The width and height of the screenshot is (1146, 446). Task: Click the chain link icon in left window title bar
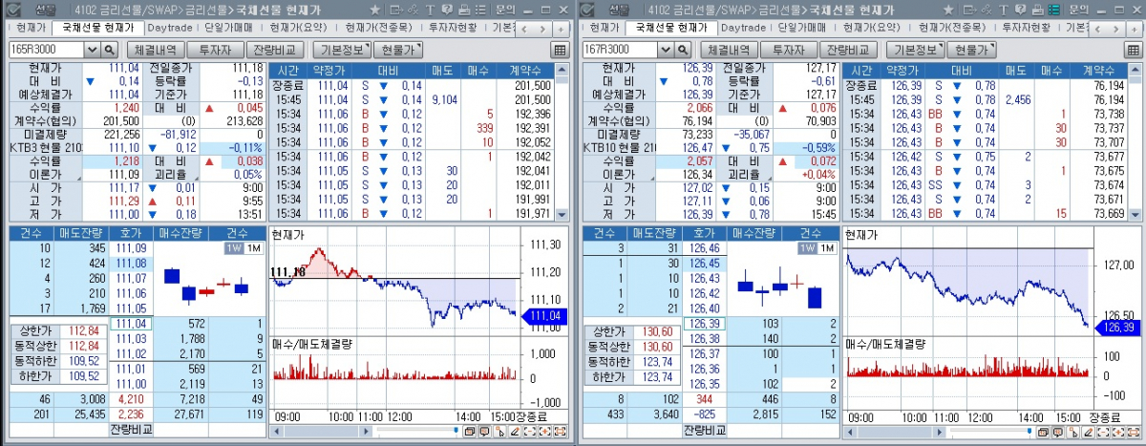coord(413,10)
